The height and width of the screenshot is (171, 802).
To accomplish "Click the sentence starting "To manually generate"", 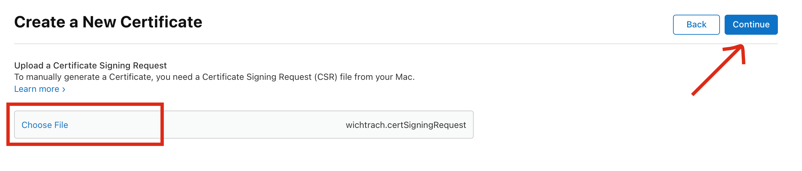I will pyautogui.click(x=214, y=77).
